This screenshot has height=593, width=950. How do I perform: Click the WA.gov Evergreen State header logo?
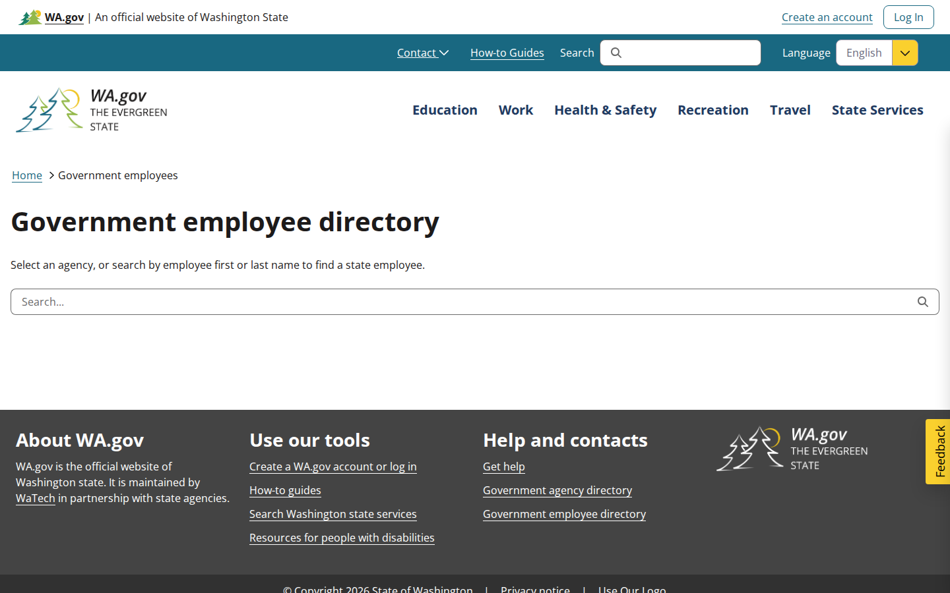pyautogui.click(x=92, y=110)
